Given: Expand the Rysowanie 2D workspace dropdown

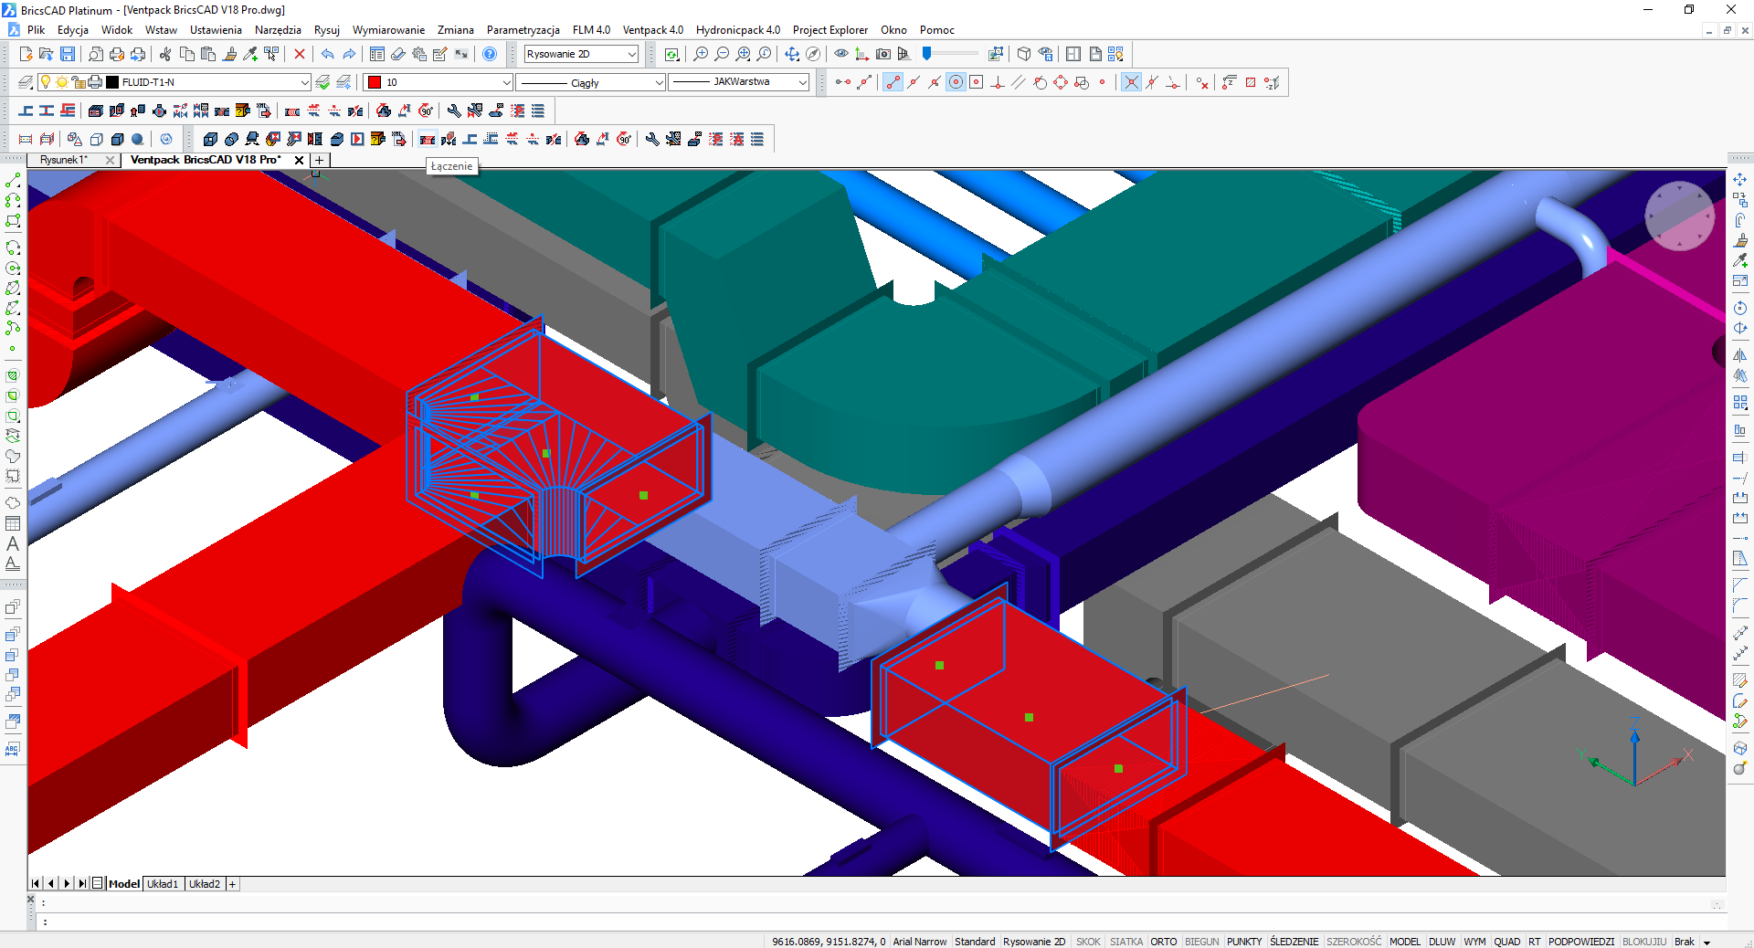Looking at the screenshot, I should coord(631,55).
